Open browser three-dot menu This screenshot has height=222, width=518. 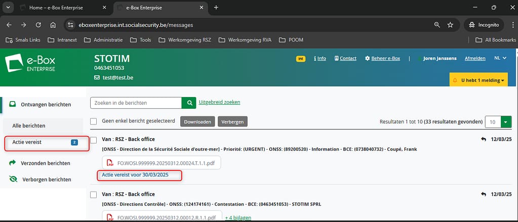pyautogui.click(x=513, y=25)
